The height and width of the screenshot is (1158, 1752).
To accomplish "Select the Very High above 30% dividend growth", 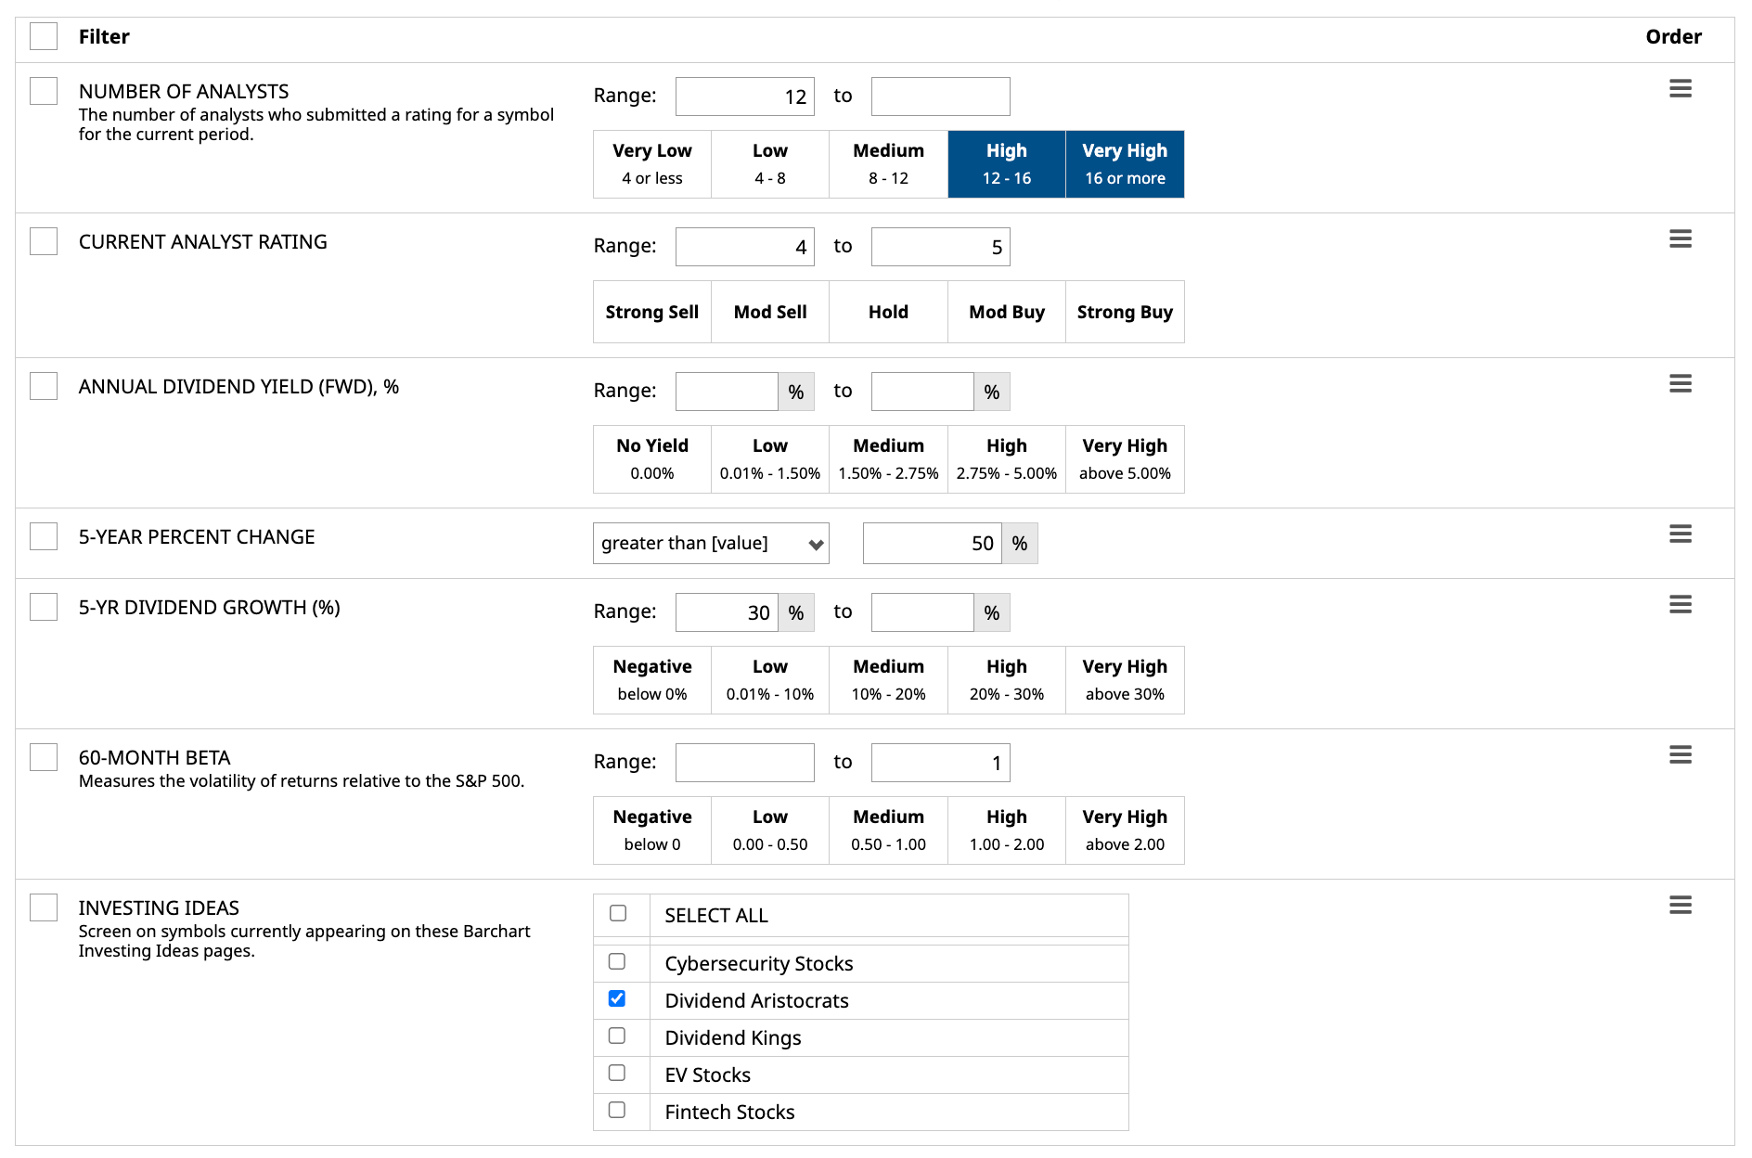I will pyautogui.click(x=1125, y=680).
